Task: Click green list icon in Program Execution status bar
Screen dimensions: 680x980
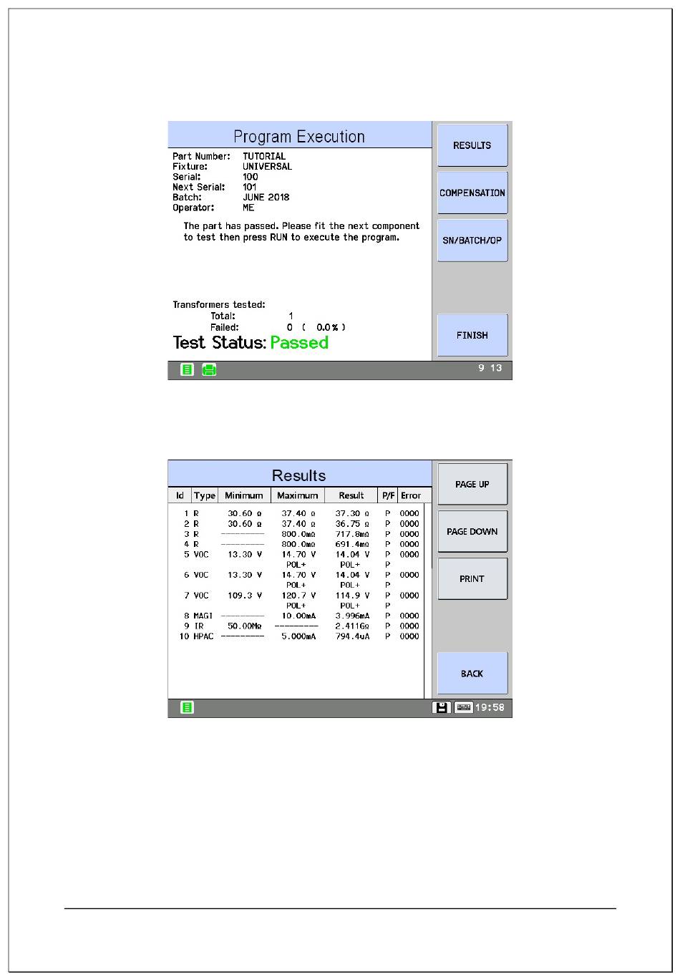Action: pyautogui.click(x=187, y=369)
